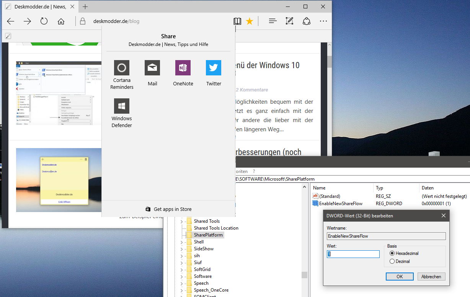Click the favorites bar bookmark icon
Screen dimensions: 470x297
(x=8, y=36)
